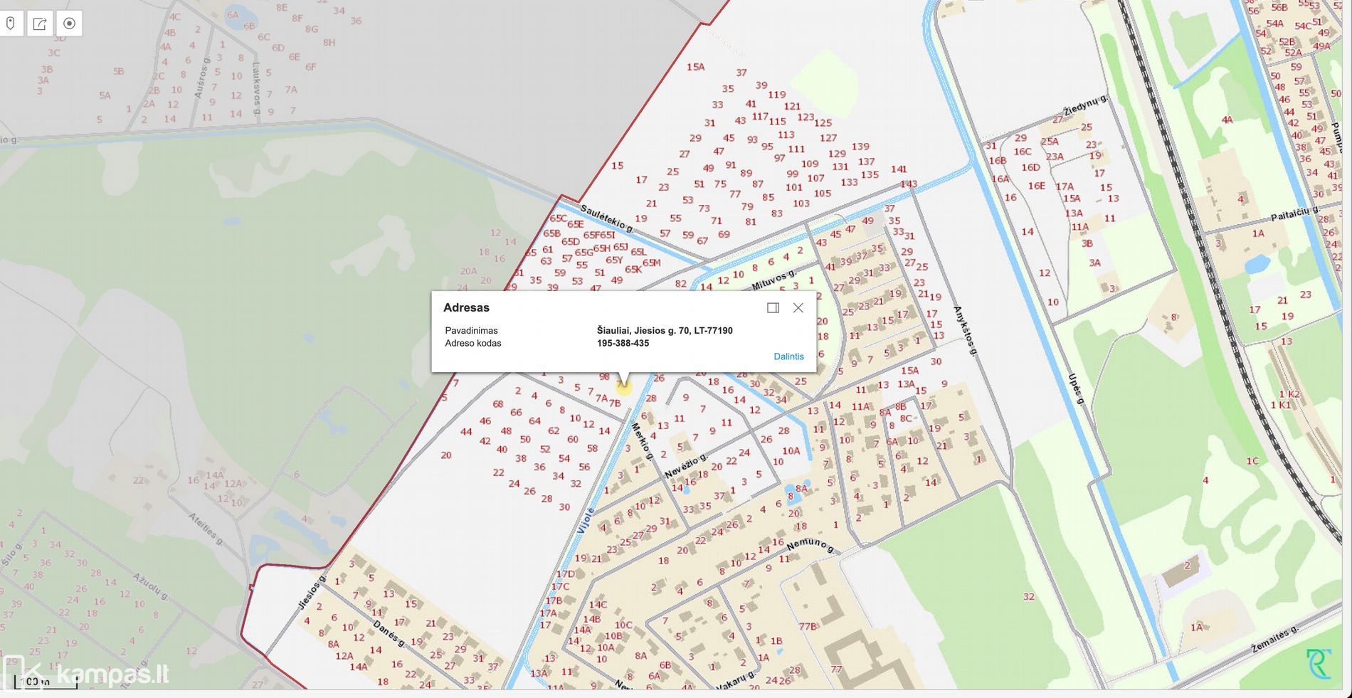Click the Adresas popup title
1352x698 pixels.
466,308
